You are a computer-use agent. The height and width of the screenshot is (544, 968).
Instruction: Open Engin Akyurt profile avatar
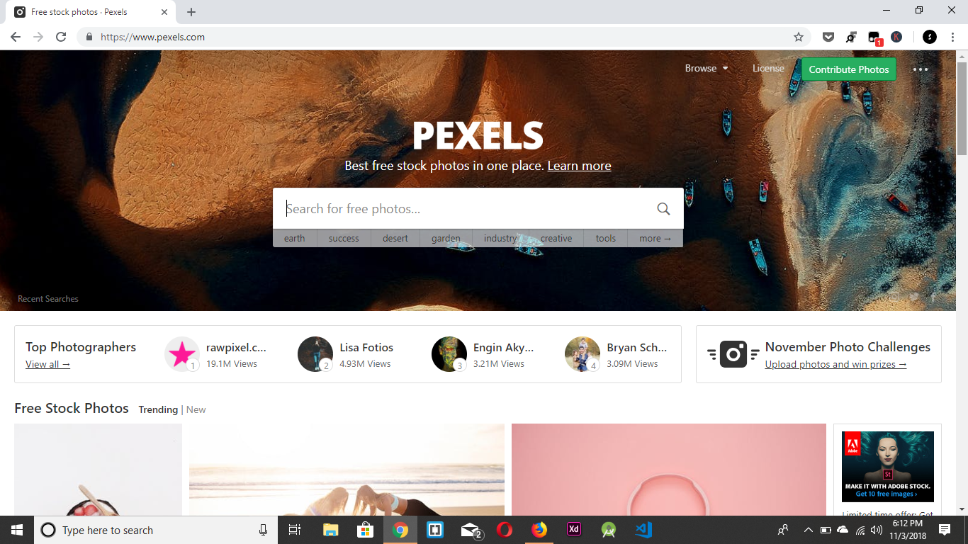pos(449,354)
